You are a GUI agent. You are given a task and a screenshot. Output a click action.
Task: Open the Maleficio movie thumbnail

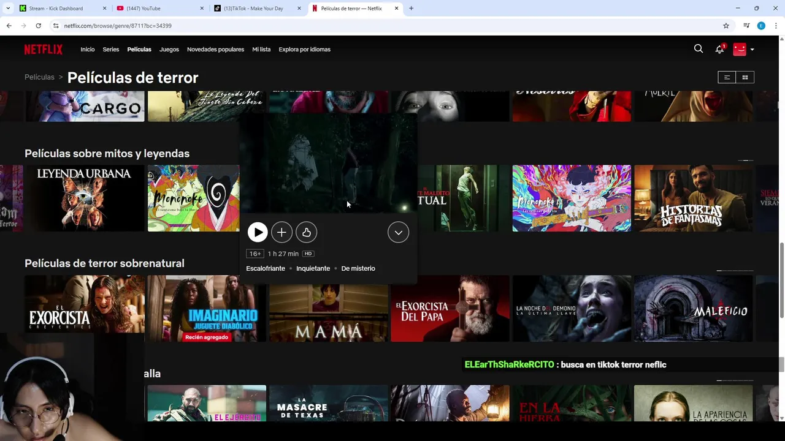tap(693, 308)
